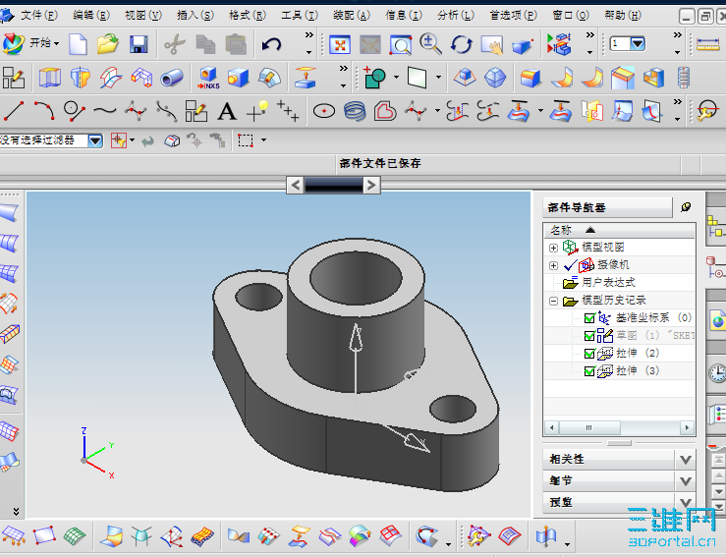726x557 pixels.
Task: Click the NX5 import icon
Action: (x=208, y=78)
